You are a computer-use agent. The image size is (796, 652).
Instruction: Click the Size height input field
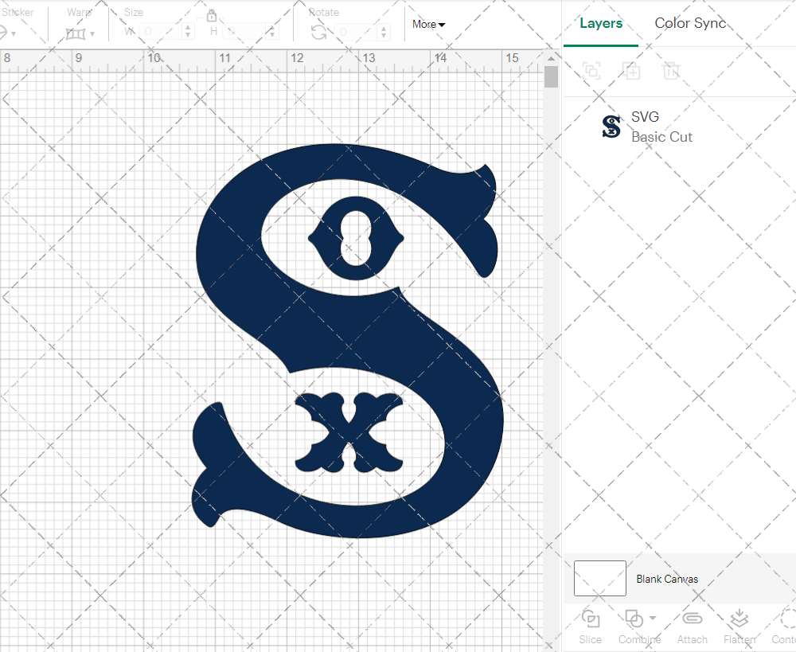[244, 32]
